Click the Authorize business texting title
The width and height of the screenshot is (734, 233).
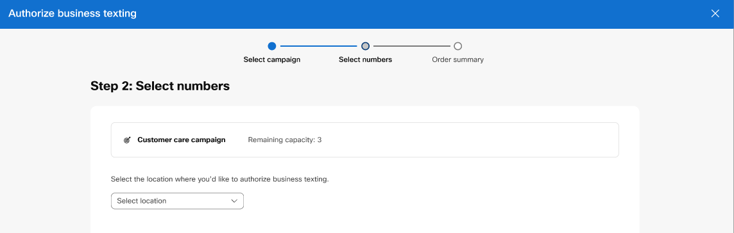tap(73, 13)
